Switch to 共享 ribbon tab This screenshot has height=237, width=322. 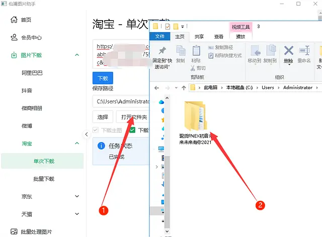click(x=199, y=37)
